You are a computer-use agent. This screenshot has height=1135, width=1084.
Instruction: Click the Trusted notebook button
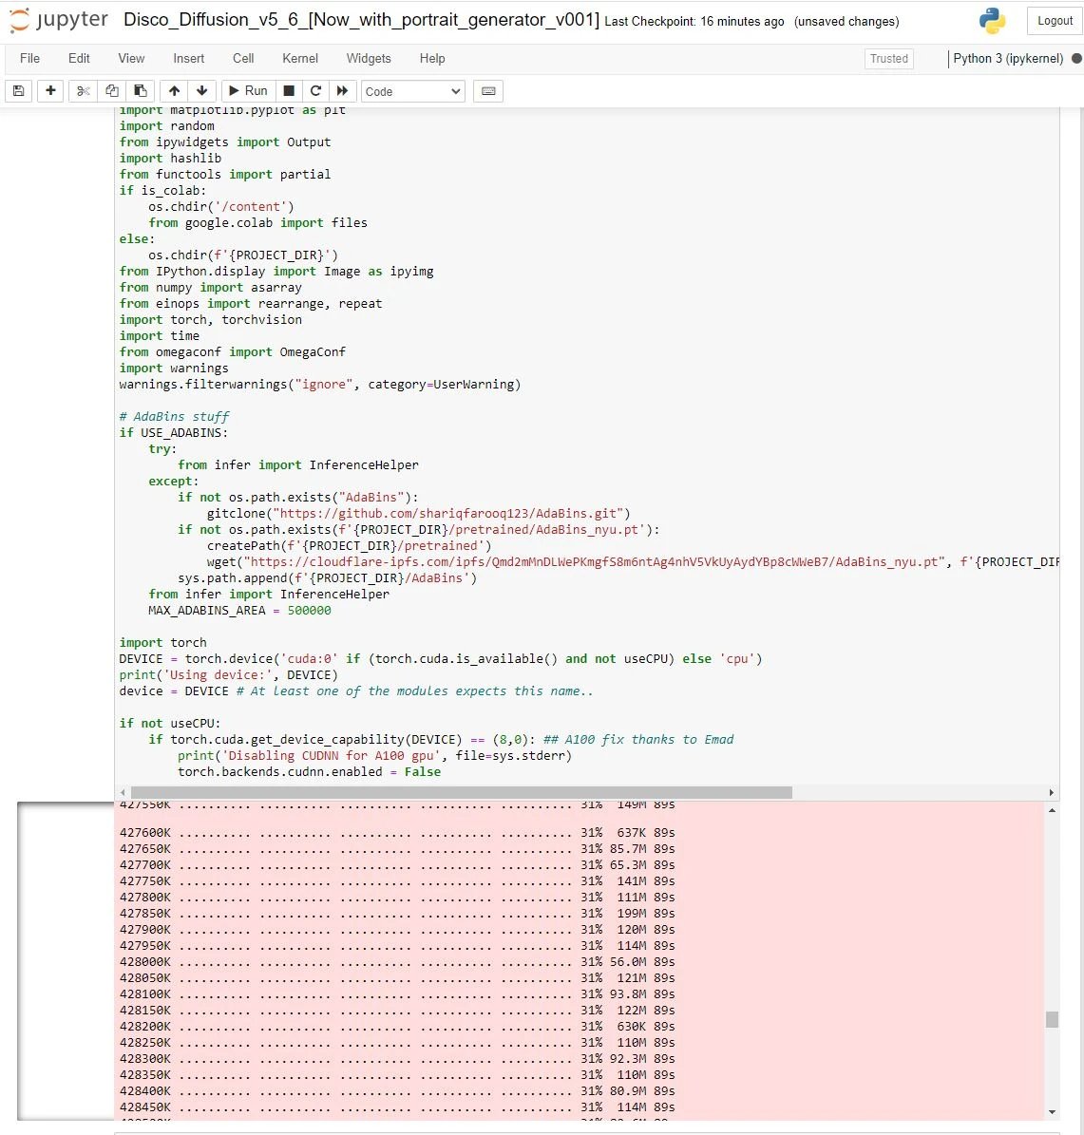point(888,59)
